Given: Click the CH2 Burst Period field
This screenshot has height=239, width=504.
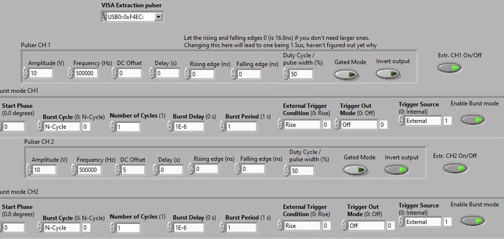Looking at the screenshot, I should pyautogui.click(x=241, y=227).
